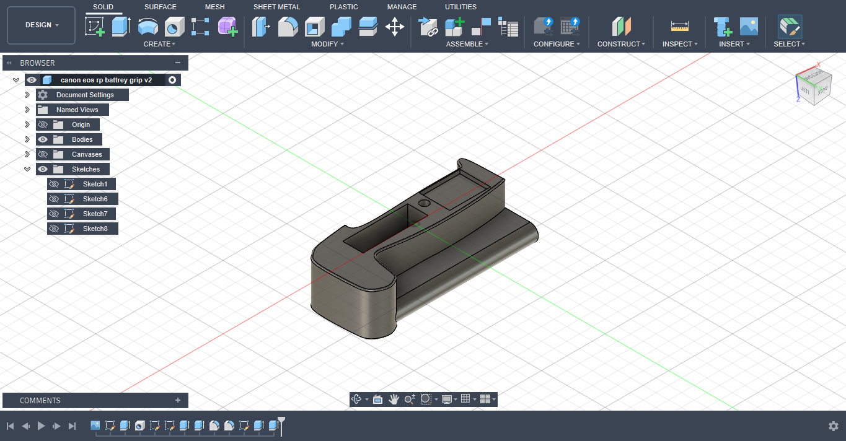
Task: Click the Joint icon in Assemble
Action: pyautogui.click(x=481, y=27)
